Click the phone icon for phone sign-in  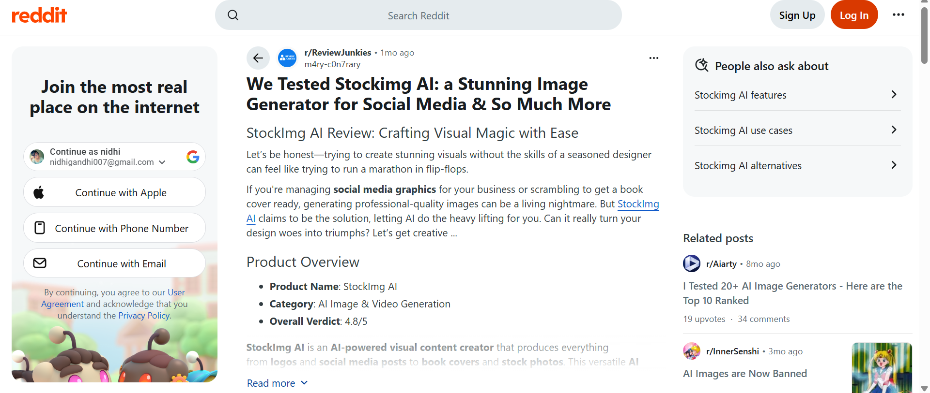pyautogui.click(x=40, y=228)
